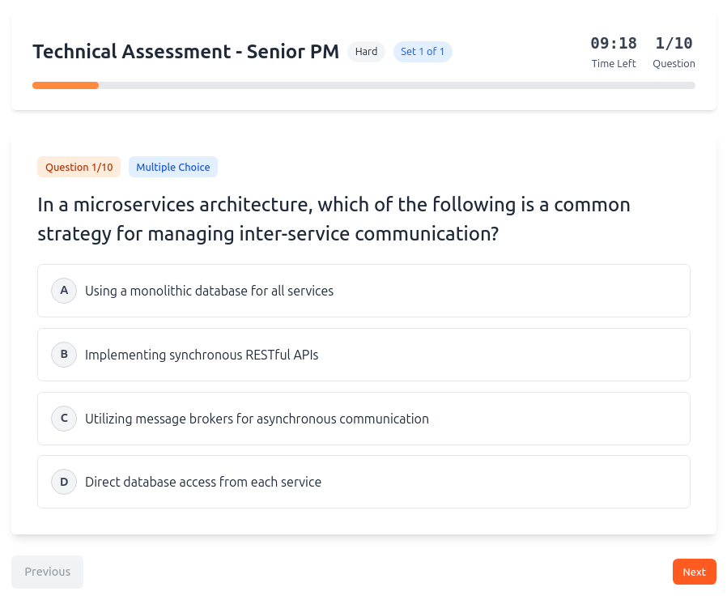The height and width of the screenshot is (600, 727).
Task: Click the Technical Assessment title
Action: pos(185,51)
